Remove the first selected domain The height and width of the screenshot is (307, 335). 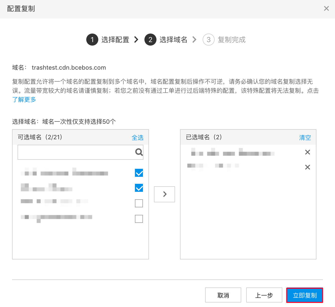(x=307, y=152)
